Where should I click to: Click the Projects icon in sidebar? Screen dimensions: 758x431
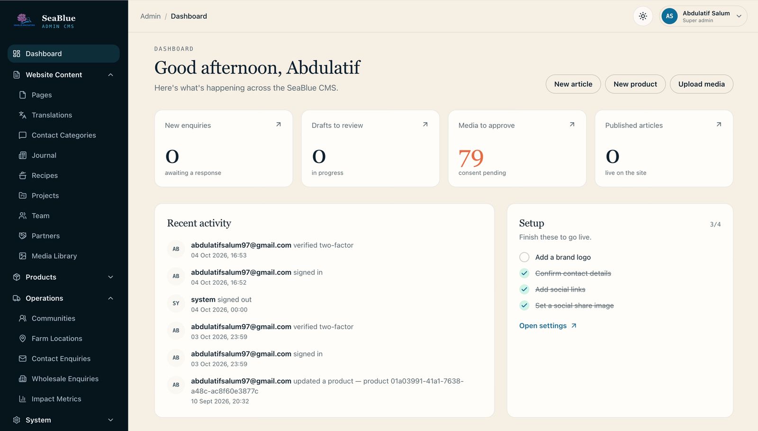click(22, 196)
